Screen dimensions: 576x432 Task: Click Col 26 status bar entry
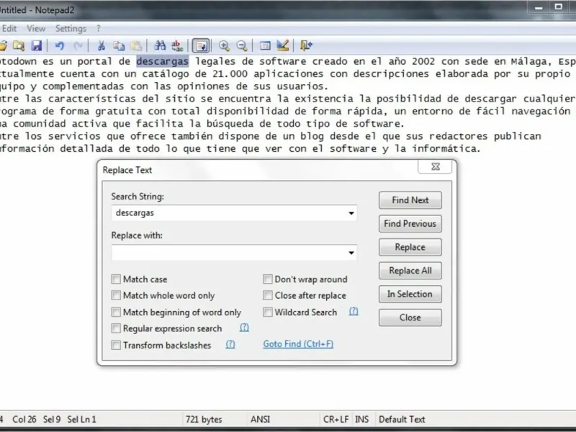[x=24, y=420]
